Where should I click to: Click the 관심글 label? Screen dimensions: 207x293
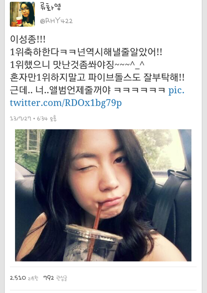(62, 278)
